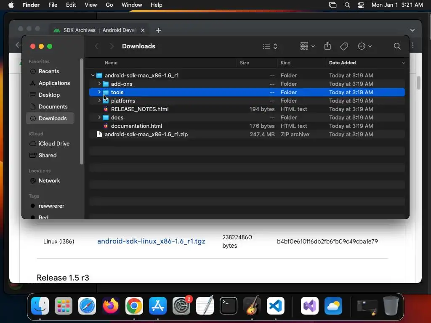
Task: Launch Google Chrome from the Dock
Action: click(134, 306)
